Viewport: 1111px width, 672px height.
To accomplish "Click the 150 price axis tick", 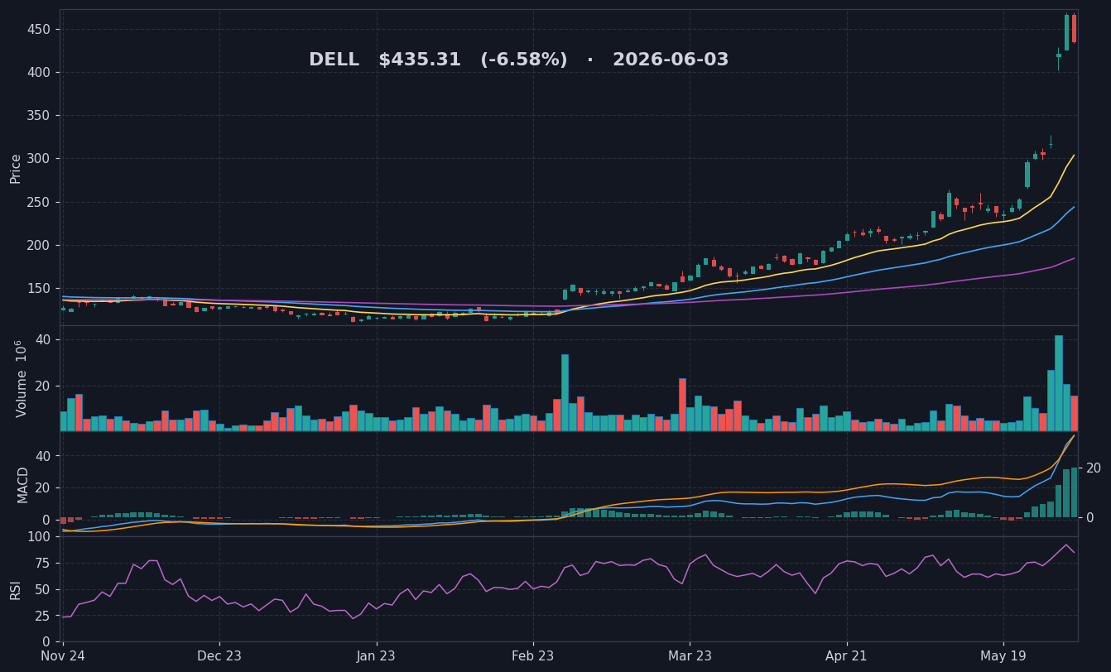I will click(40, 289).
